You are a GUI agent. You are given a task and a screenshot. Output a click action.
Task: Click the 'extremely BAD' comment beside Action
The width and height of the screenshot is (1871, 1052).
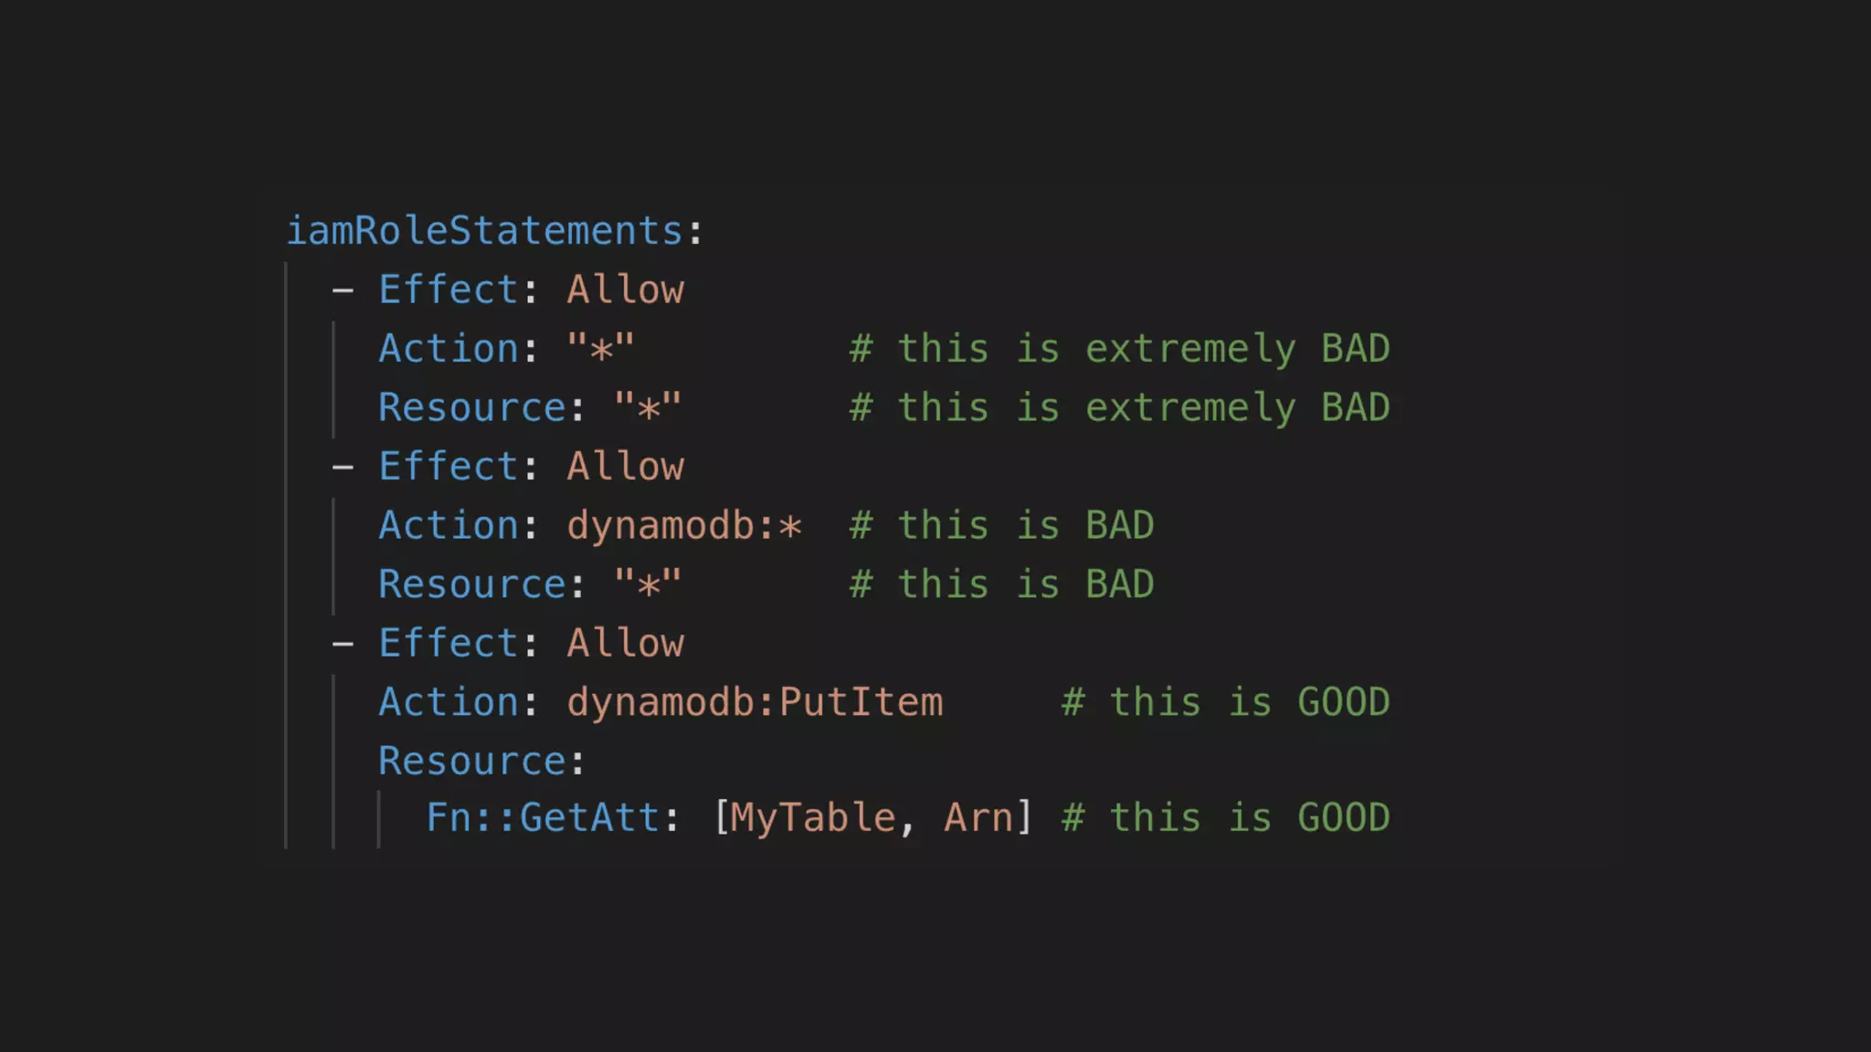1119,349
